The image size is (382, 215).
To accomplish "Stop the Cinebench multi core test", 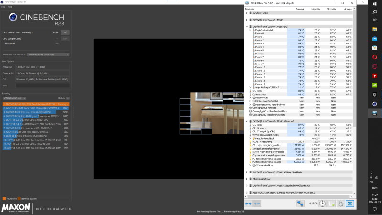I will coord(65,32).
